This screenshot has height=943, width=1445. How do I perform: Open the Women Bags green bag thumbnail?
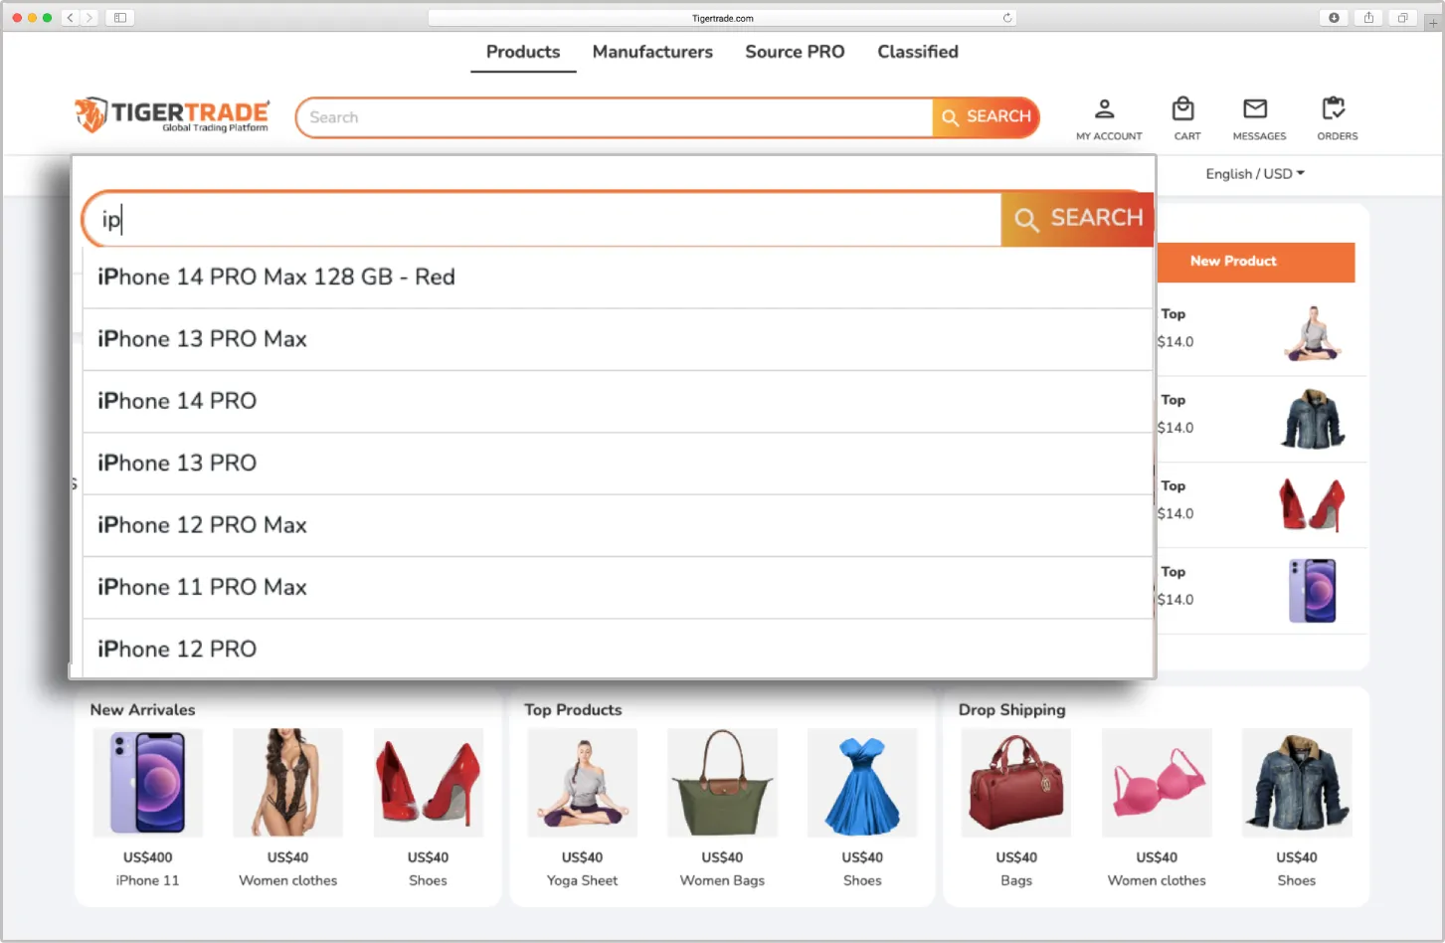[x=722, y=782]
